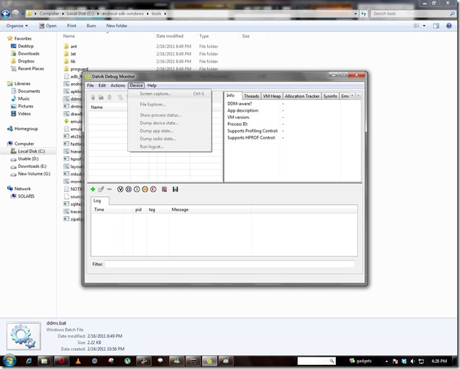Image resolution: width=460 pixels, height=369 pixels.
Task: Select Show process status... menu entry
Action: pos(170,115)
